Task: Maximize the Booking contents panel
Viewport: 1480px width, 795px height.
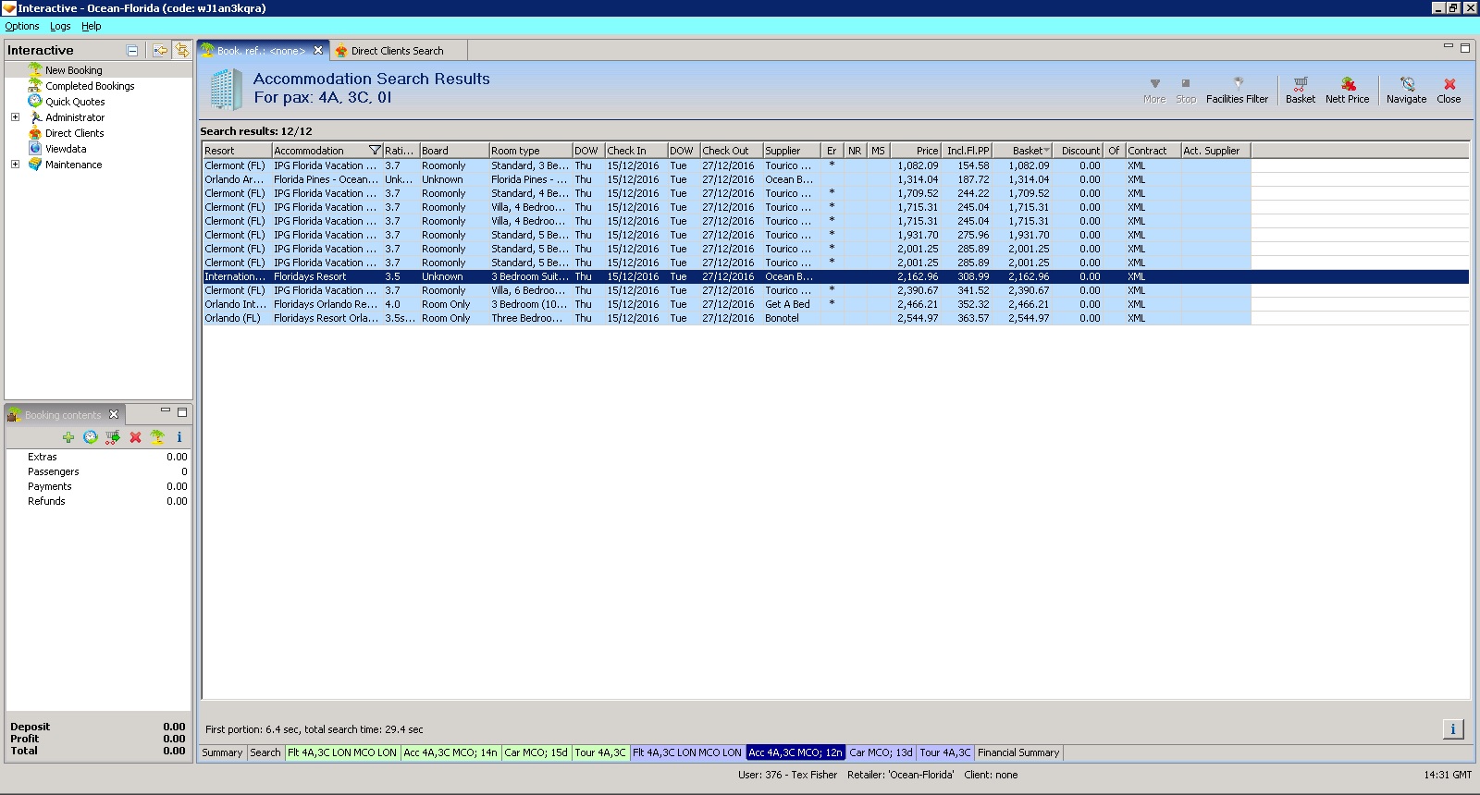Action: pyautogui.click(x=182, y=411)
